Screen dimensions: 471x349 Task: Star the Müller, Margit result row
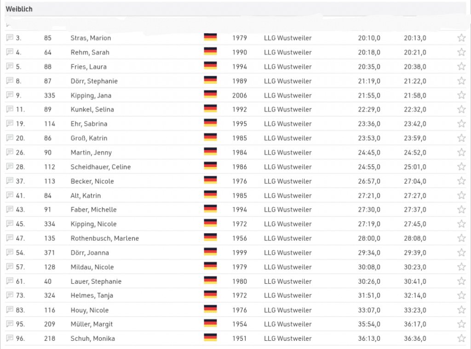[x=461, y=324]
